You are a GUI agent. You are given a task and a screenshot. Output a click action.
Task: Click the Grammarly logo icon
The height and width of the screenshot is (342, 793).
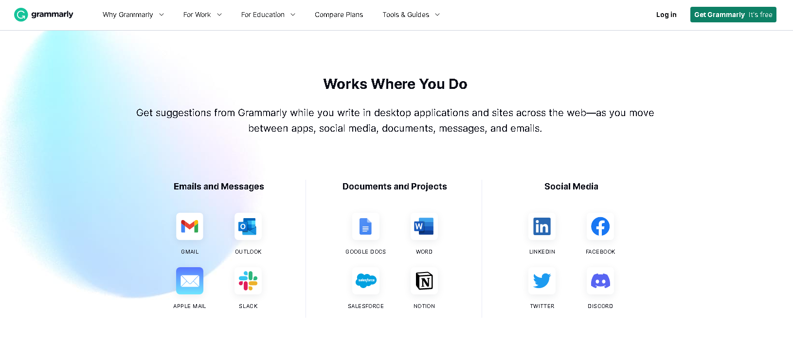click(x=21, y=15)
